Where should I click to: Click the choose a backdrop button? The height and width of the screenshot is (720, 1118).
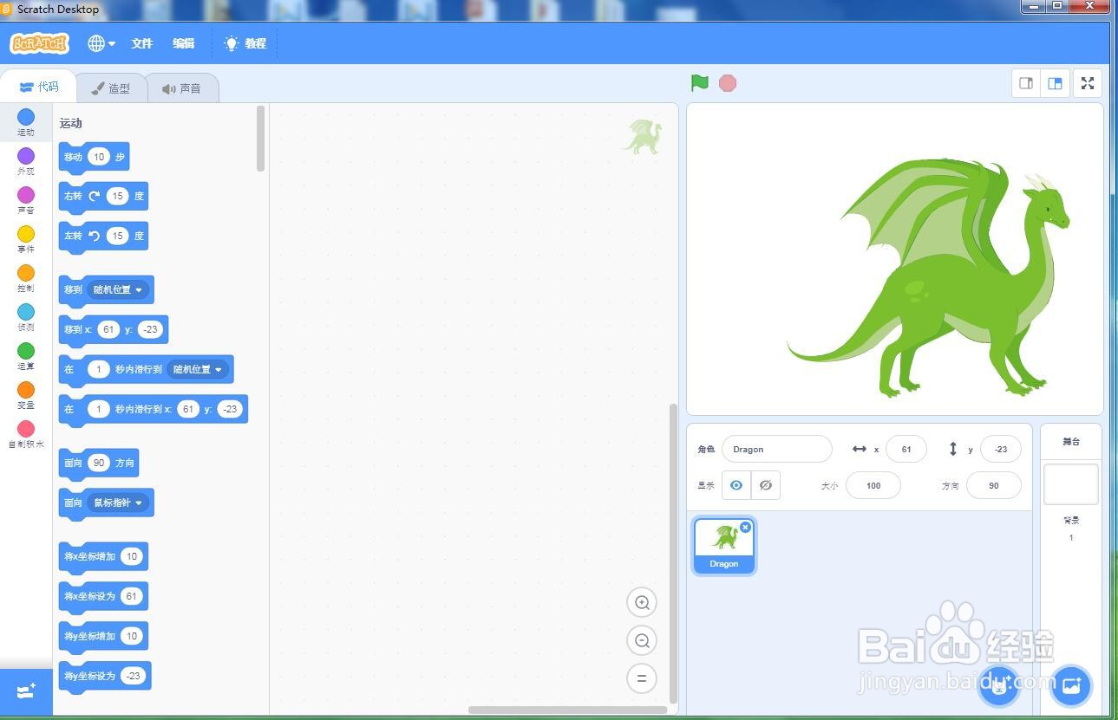click(1071, 686)
